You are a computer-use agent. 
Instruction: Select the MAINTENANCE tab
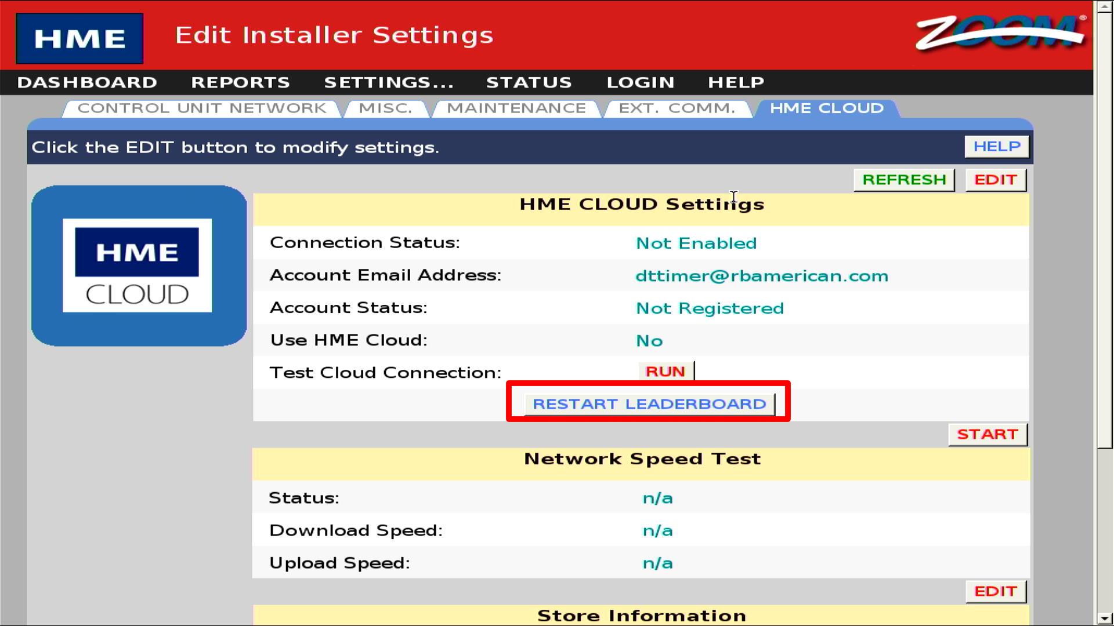point(516,108)
